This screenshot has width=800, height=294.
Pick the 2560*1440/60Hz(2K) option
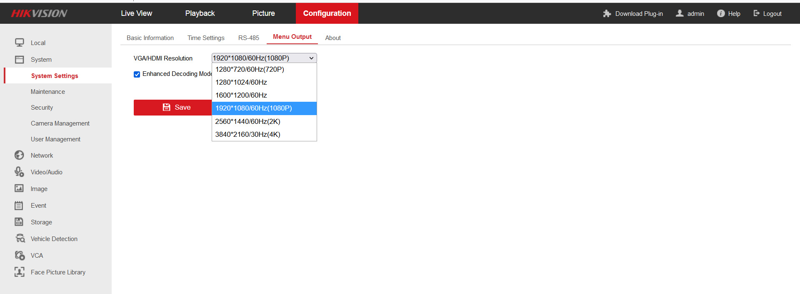(x=247, y=121)
